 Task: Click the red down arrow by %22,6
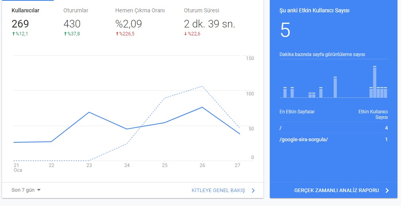click(x=186, y=34)
